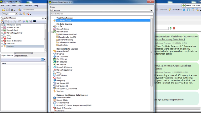Click the view options grid icon in Object Explorer
The height and width of the screenshot is (113, 201).
[42, 59]
